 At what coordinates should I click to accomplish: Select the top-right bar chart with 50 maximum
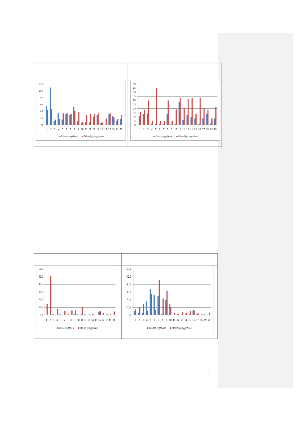pyautogui.click(x=175, y=111)
